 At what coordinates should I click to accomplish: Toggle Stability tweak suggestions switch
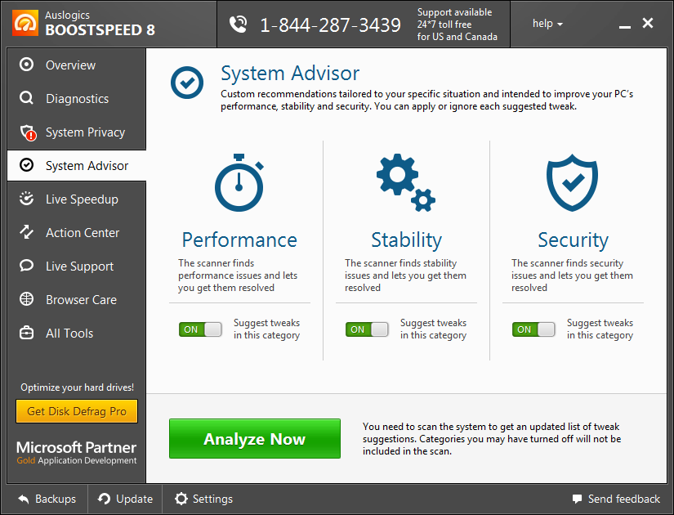(367, 329)
